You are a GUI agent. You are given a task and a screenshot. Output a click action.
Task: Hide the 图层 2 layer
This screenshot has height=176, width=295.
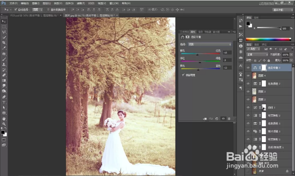tap(248, 100)
